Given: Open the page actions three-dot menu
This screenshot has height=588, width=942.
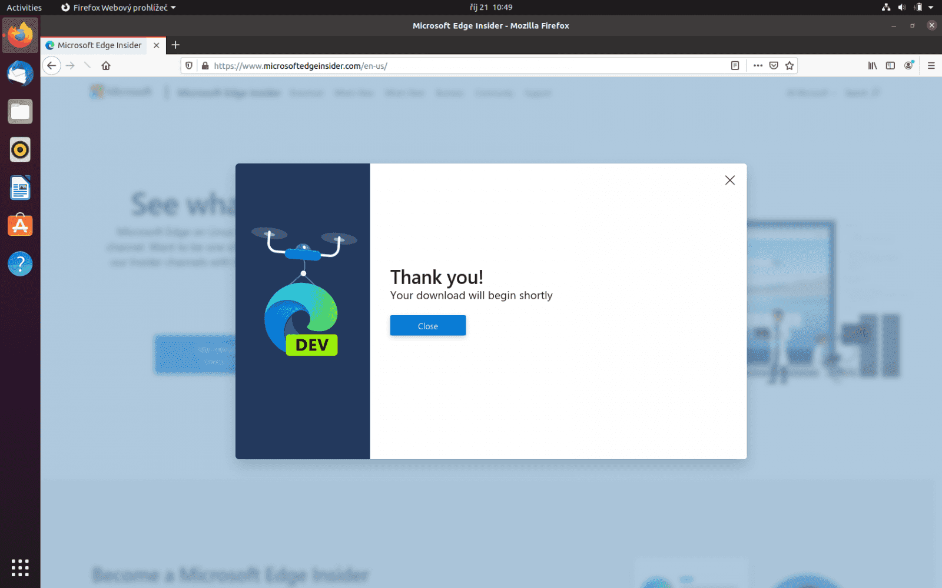Looking at the screenshot, I should tap(758, 66).
